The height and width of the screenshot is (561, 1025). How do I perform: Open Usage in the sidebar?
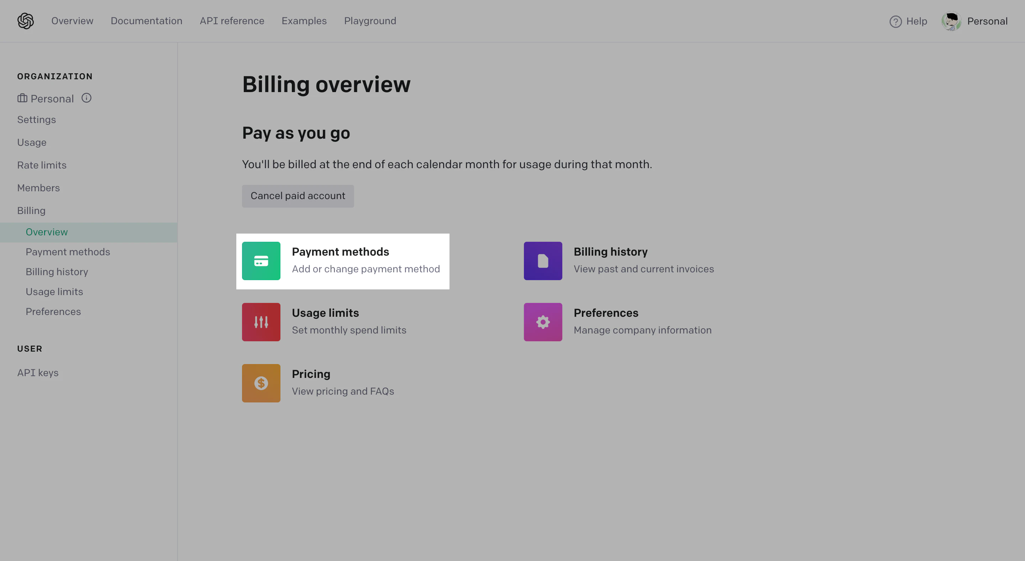32,142
